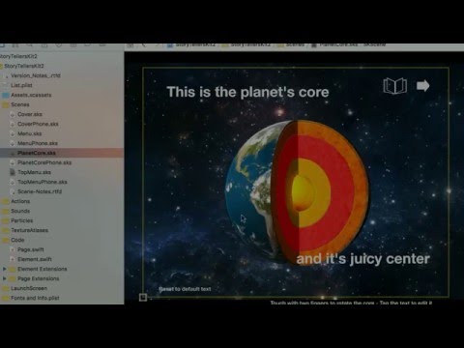464x348 pixels.
Task: Click the TopMenu.sks file icon
Action: (x=13, y=172)
